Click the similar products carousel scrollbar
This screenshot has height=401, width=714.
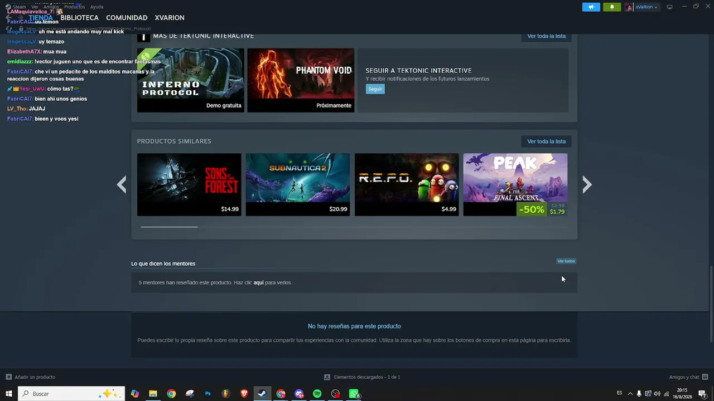click(169, 227)
